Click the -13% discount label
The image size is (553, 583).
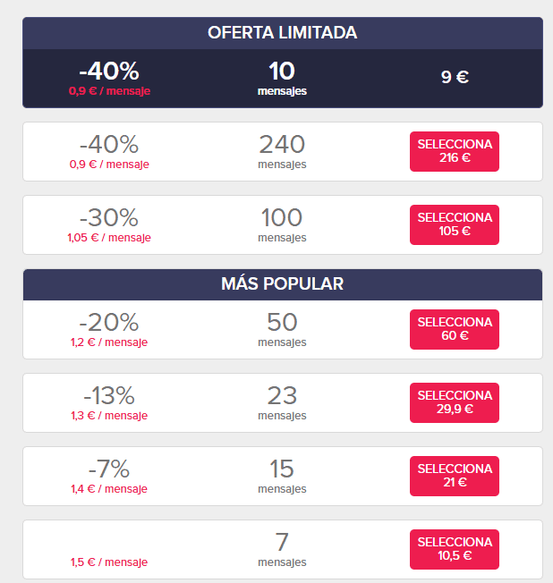(109, 395)
